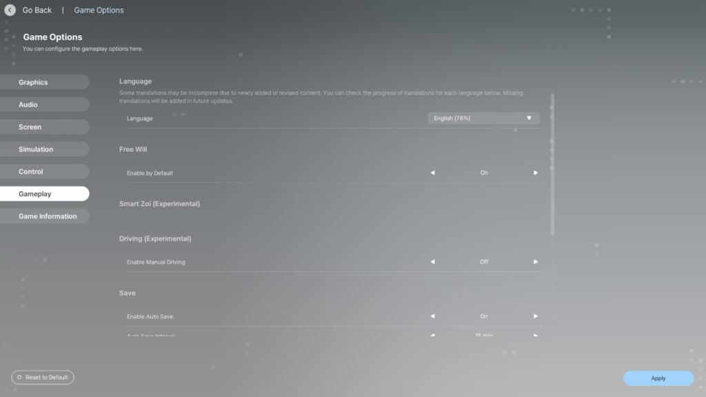Click the left arrow beside Enable Auto Save
The height and width of the screenshot is (397, 706).
(x=432, y=316)
